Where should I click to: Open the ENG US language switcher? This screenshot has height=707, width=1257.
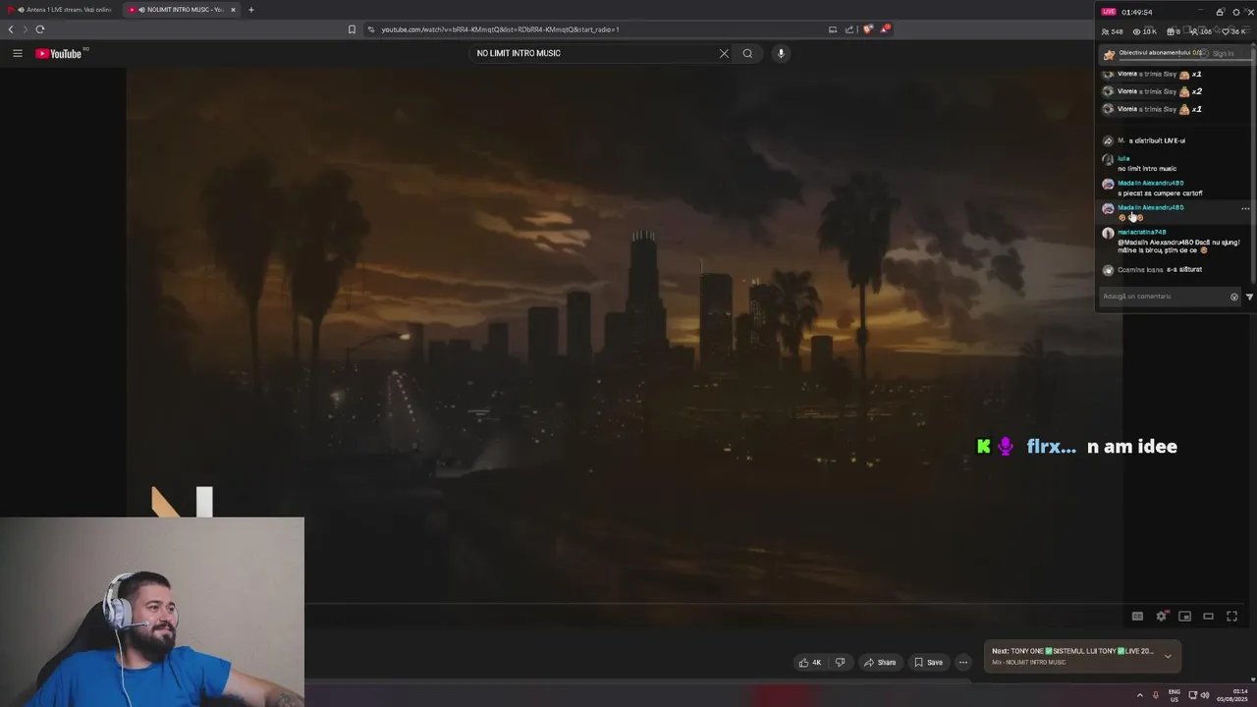1175,695
